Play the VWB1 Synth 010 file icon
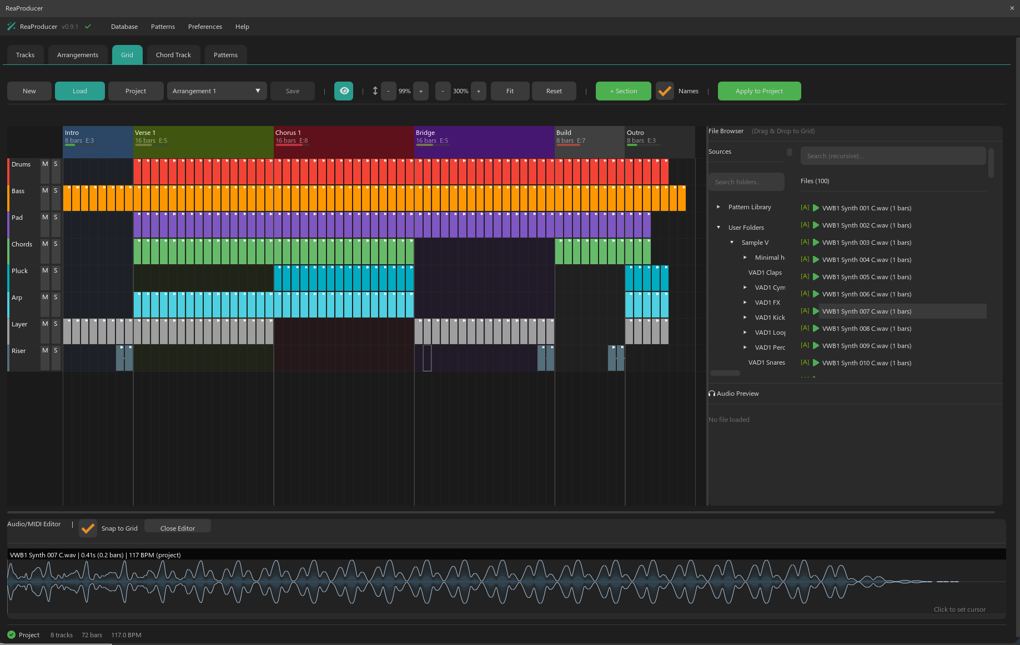The width and height of the screenshot is (1020, 645). coord(815,362)
